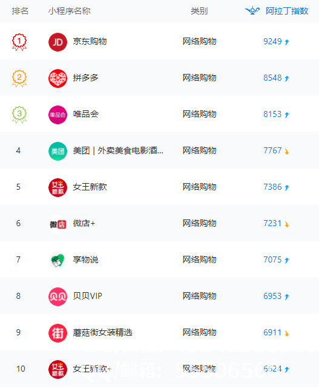Click the 享物说 green heart icon
Image resolution: width=319 pixels, height=388 pixels.
pos(58,260)
